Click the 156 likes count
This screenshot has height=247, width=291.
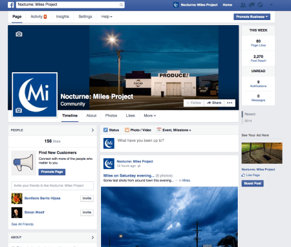(x=52, y=141)
